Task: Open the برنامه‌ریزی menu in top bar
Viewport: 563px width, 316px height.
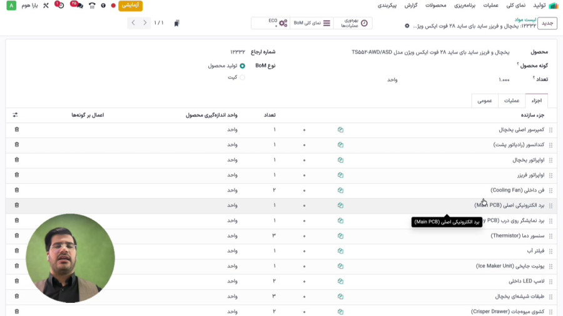Action: 464,6
